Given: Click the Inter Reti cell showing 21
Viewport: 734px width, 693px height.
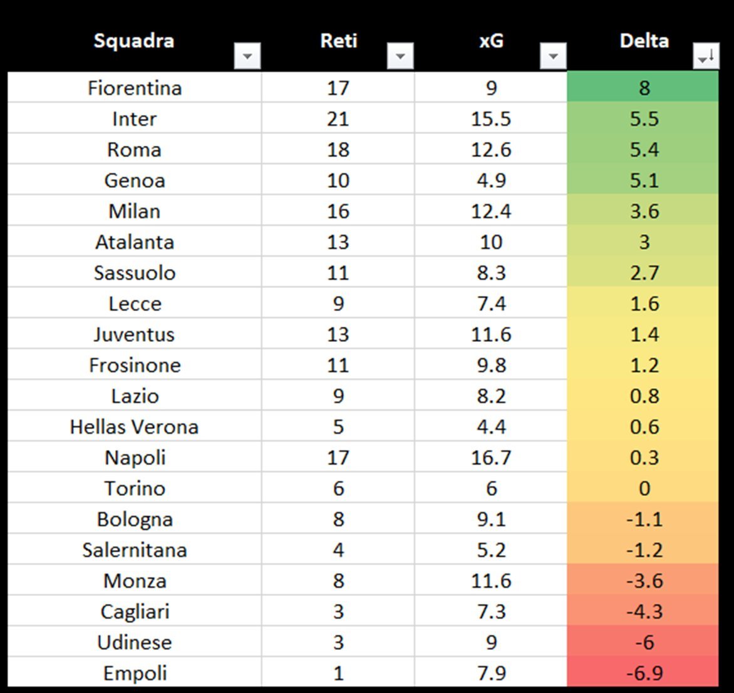Looking at the screenshot, I should (338, 118).
